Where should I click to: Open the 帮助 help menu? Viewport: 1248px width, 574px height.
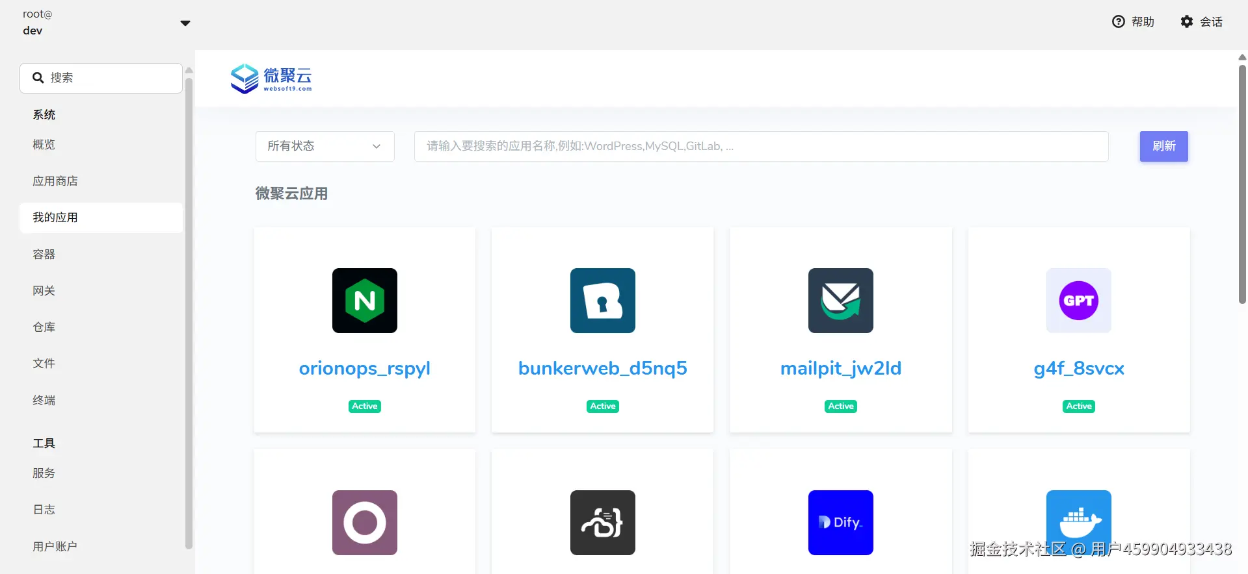click(x=1133, y=21)
